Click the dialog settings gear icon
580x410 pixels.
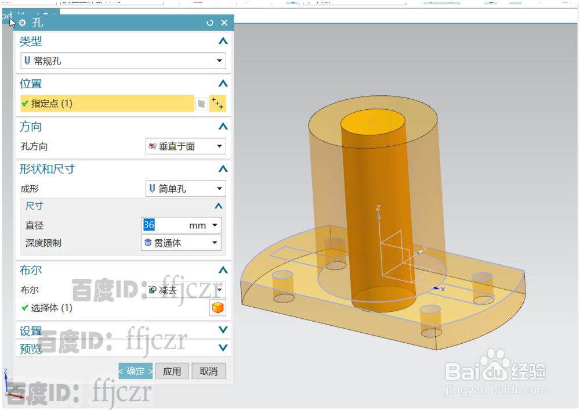click(x=22, y=23)
